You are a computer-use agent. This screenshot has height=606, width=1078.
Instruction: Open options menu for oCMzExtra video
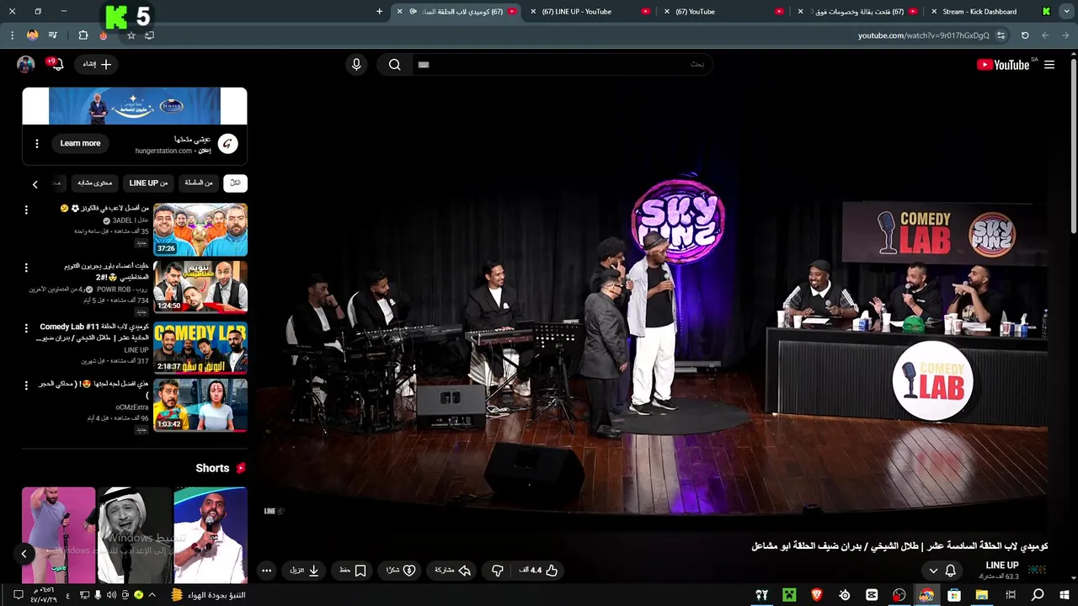pyautogui.click(x=26, y=385)
